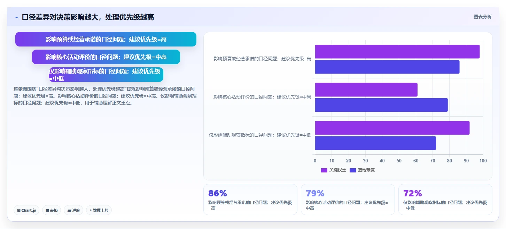Toggle the 落地难度 legend swatch
The image size is (506, 229).
(x=353, y=170)
